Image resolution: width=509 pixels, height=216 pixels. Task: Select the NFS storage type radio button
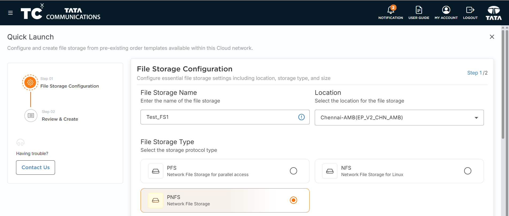468,171
